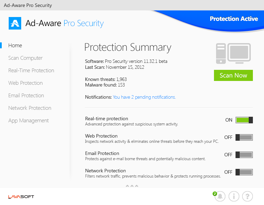Go to Web Protection section
This screenshot has height=205, width=264.
25,83
